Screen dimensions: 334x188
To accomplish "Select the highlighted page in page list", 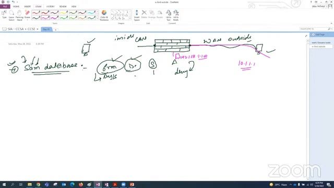I will click(321, 46).
